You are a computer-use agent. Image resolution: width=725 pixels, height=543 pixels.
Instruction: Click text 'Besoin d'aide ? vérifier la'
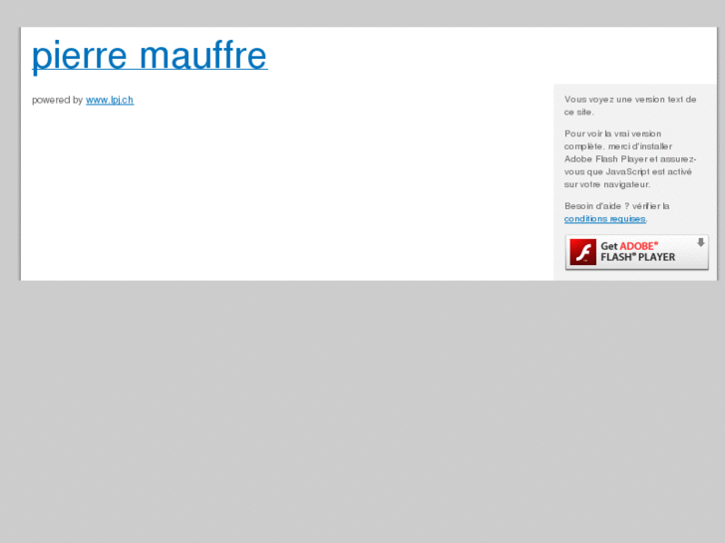(x=617, y=206)
